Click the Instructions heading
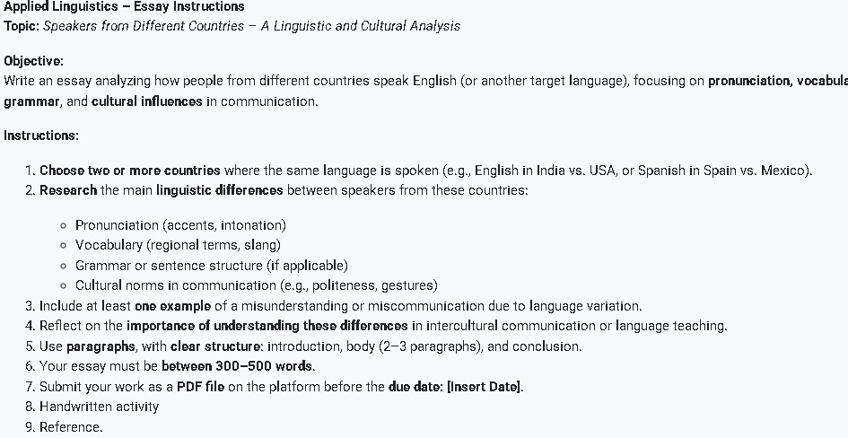The image size is (848, 438). click(x=41, y=136)
